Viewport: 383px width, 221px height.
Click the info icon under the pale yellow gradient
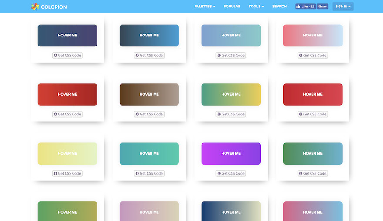tap(55, 174)
